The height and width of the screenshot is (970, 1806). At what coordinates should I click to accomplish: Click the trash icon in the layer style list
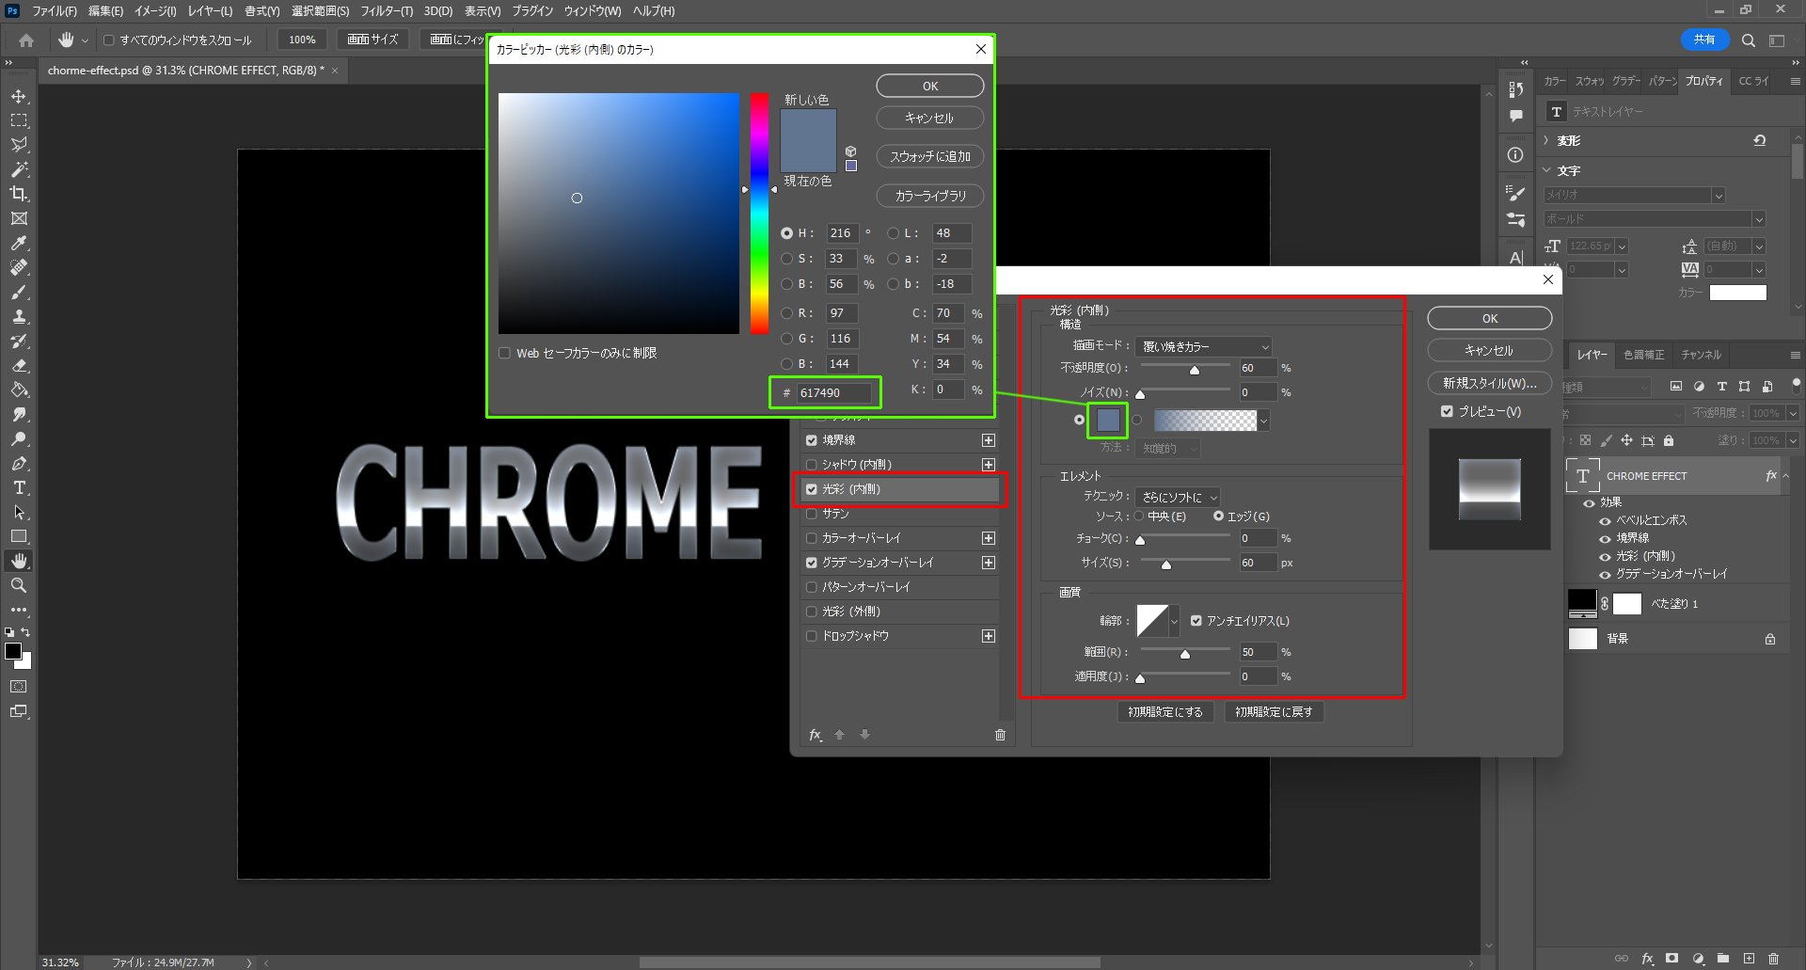[1000, 735]
